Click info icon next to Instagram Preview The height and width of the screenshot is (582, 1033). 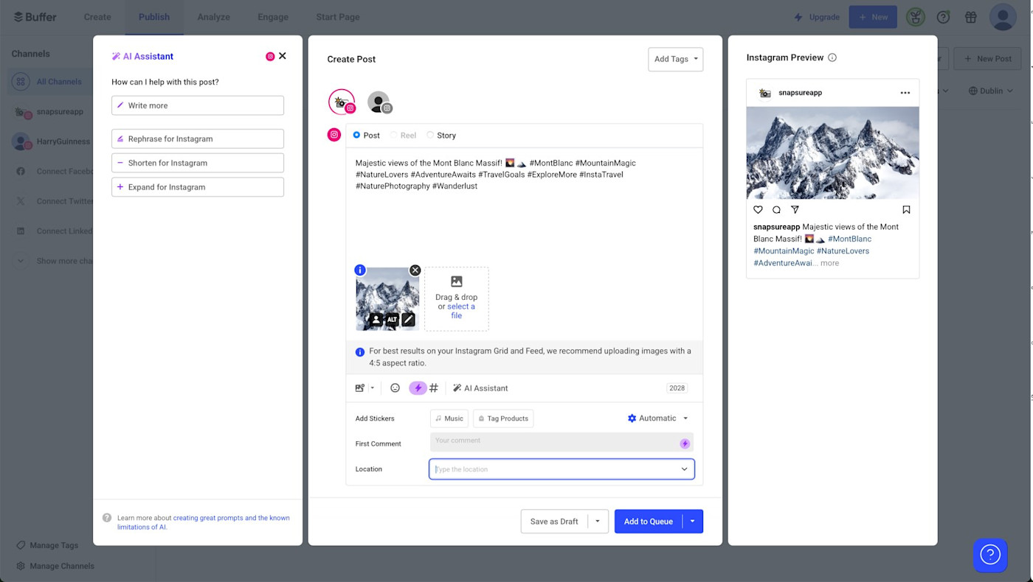coord(832,57)
